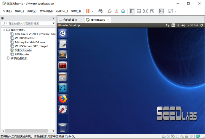Screen dimensions: 205x139
Task: Take a snapshot of this VM
Action: click(110, 11)
